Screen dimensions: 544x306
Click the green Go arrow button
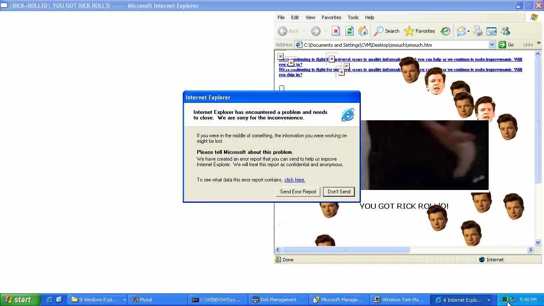tap(502, 45)
